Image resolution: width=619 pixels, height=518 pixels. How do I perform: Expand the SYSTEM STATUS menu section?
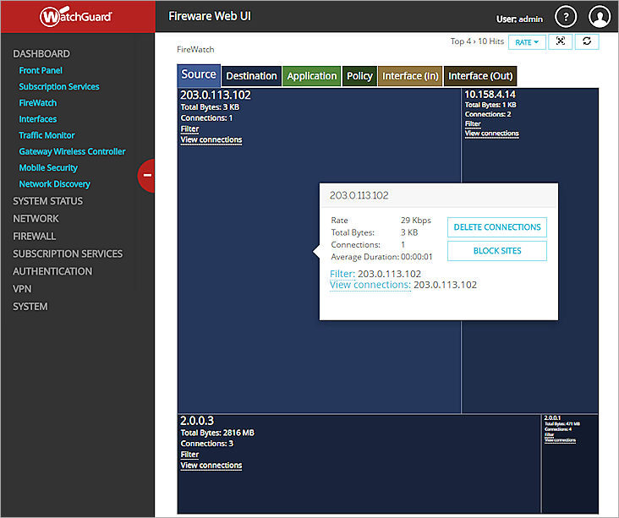click(x=48, y=201)
